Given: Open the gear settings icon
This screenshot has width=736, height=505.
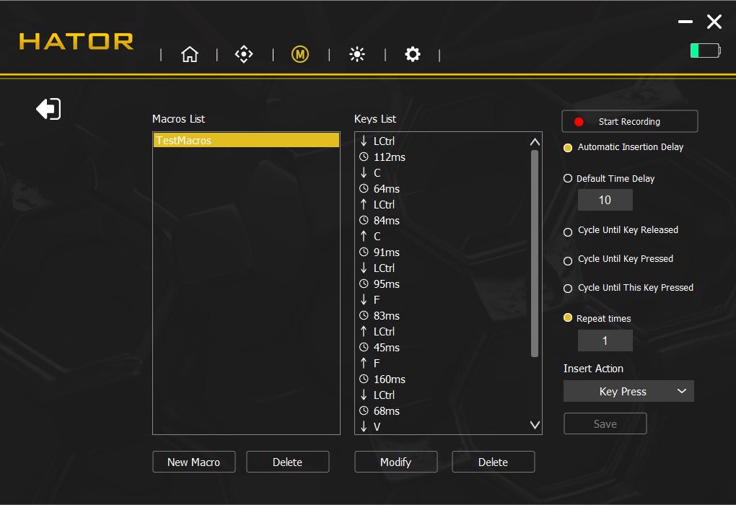Looking at the screenshot, I should 413,54.
